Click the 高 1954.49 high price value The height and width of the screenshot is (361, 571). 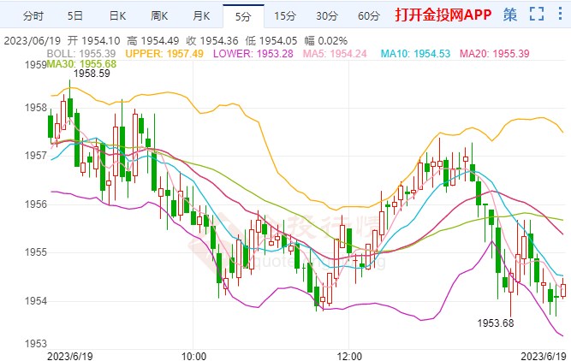[153, 40]
